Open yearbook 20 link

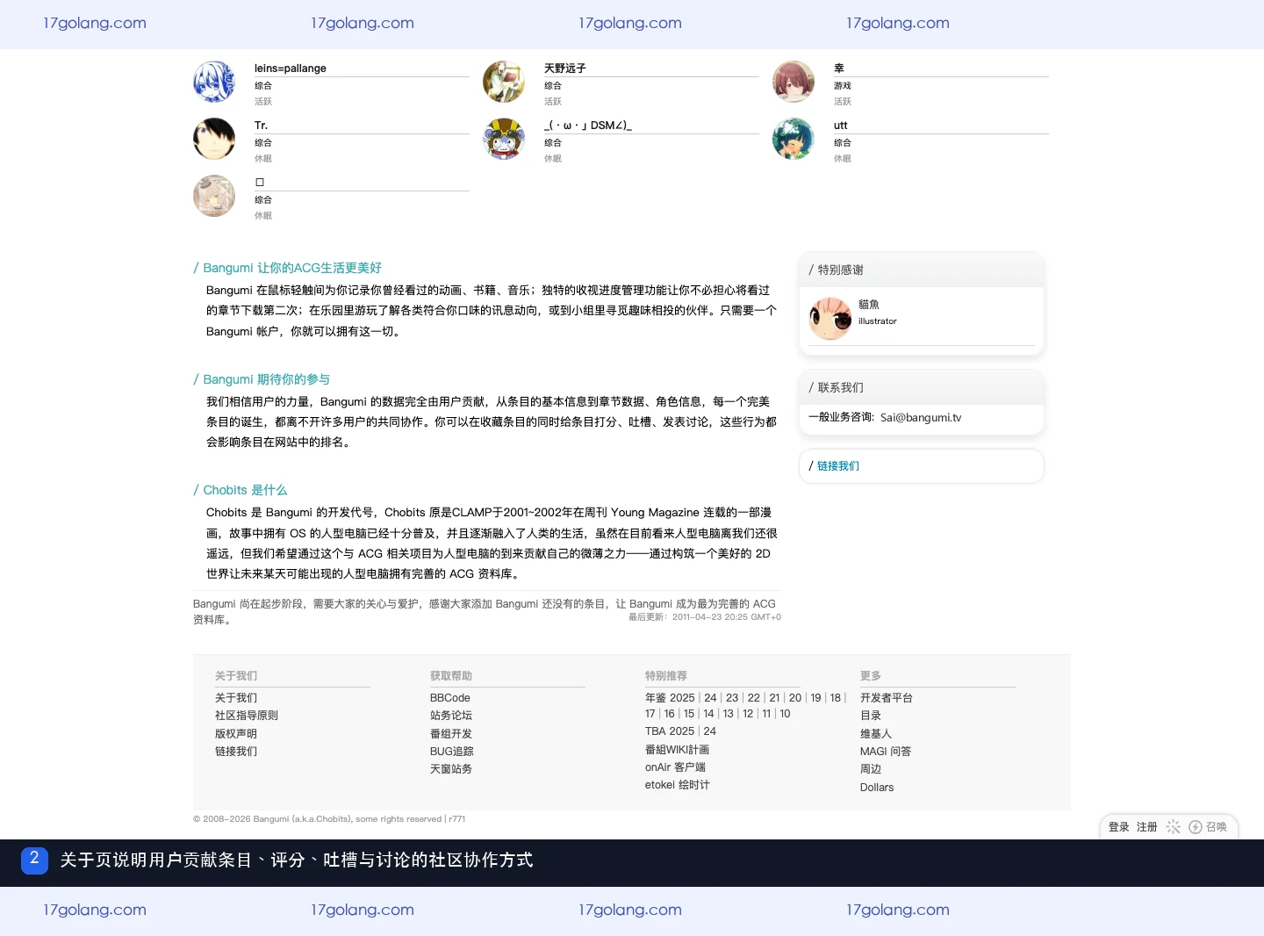point(795,698)
